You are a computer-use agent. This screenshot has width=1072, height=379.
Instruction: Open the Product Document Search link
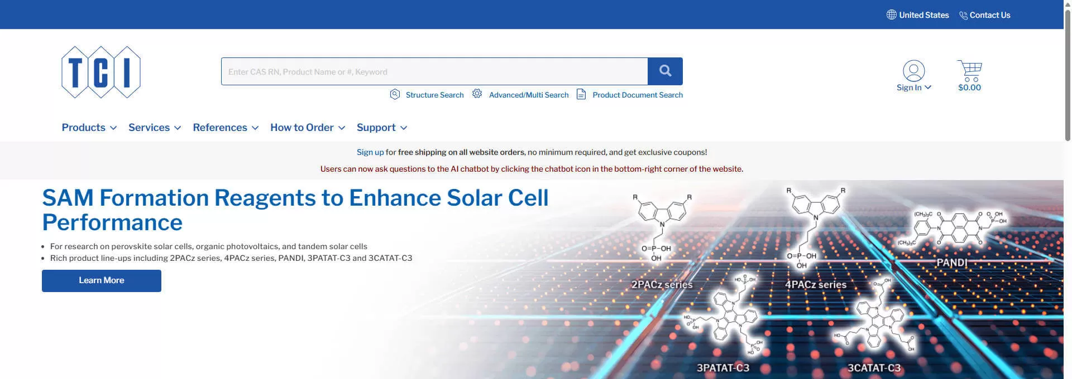[x=638, y=95]
